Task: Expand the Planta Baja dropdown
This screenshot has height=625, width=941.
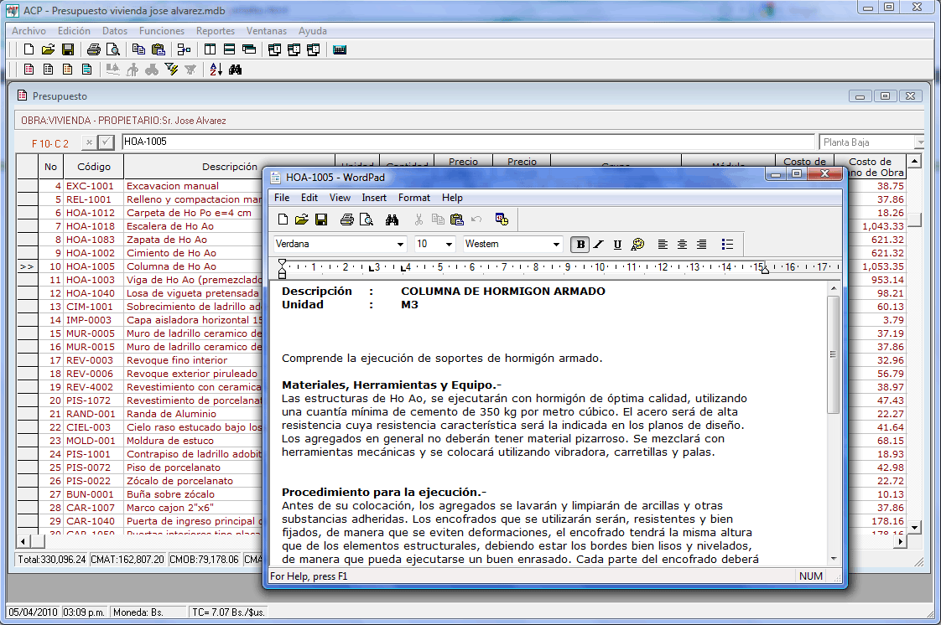Action: (919, 142)
